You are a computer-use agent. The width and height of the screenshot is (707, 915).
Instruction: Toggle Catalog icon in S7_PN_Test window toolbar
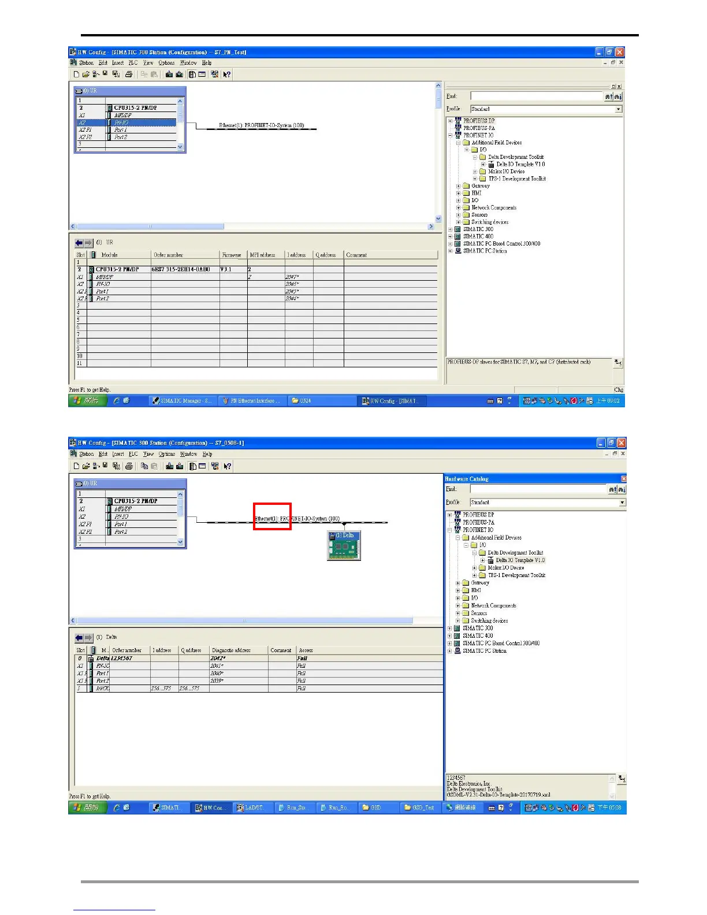click(x=192, y=75)
